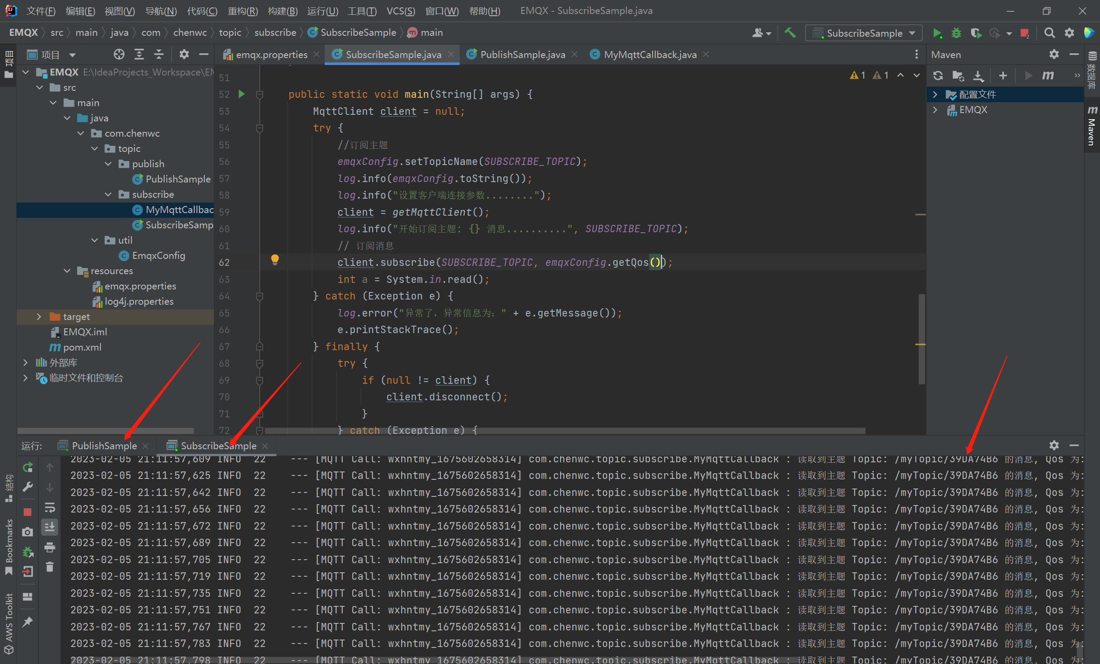Open project panel options gear
The width and height of the screenshot is (1100, 664).
coord(184,55)
